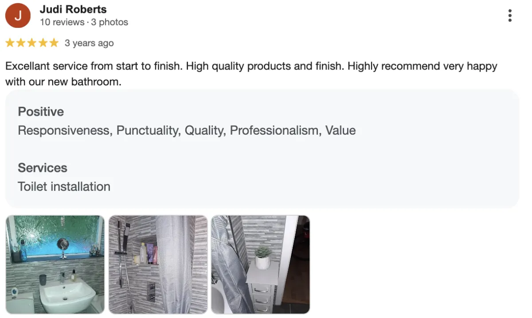Click the fifth yellow rating star
Viewport: 532px width, 318px height.
click(x=54, y=43)
